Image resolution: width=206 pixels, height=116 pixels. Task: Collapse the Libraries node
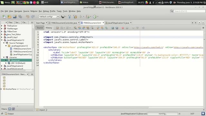(4, 57)
